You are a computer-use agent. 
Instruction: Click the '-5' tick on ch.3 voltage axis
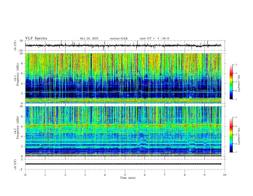point(22,169)
